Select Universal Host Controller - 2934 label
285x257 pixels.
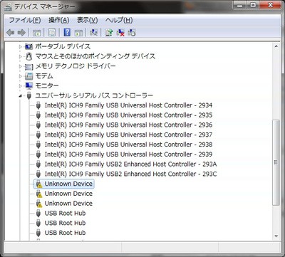[128, 105]
